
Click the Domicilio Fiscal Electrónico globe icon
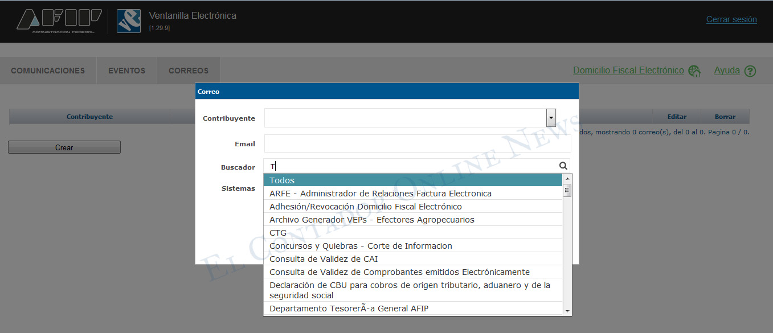[694, 71]
